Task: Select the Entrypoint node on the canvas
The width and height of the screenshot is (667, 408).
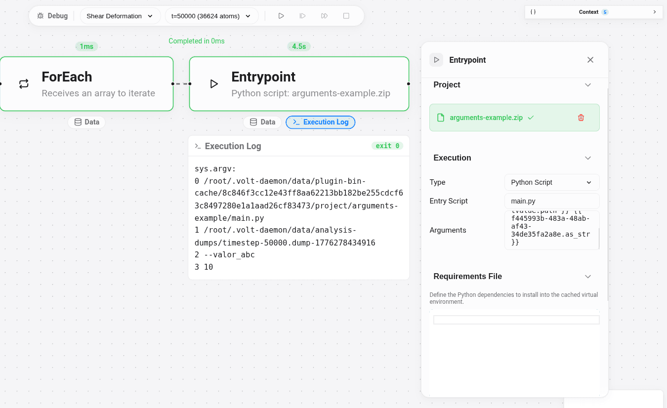Action: (299, 84)
